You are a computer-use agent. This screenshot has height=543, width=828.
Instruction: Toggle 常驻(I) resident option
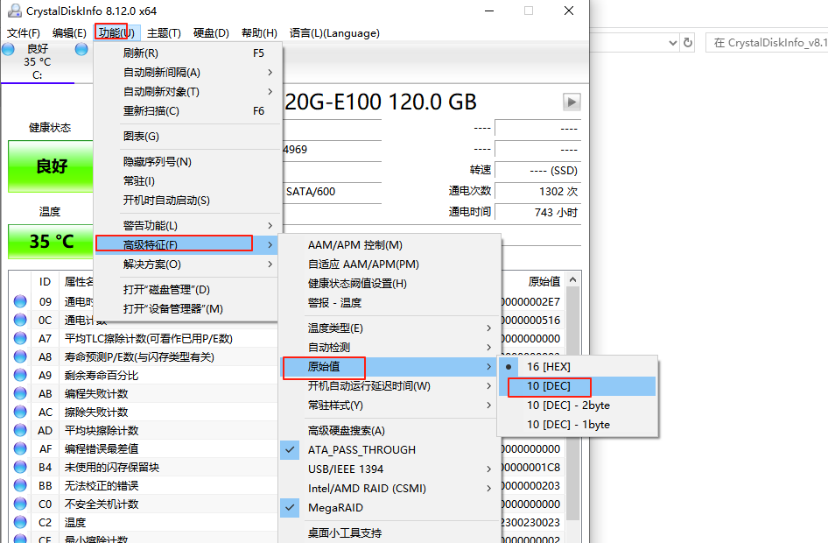pyautogui.click(x=187, y=181)
